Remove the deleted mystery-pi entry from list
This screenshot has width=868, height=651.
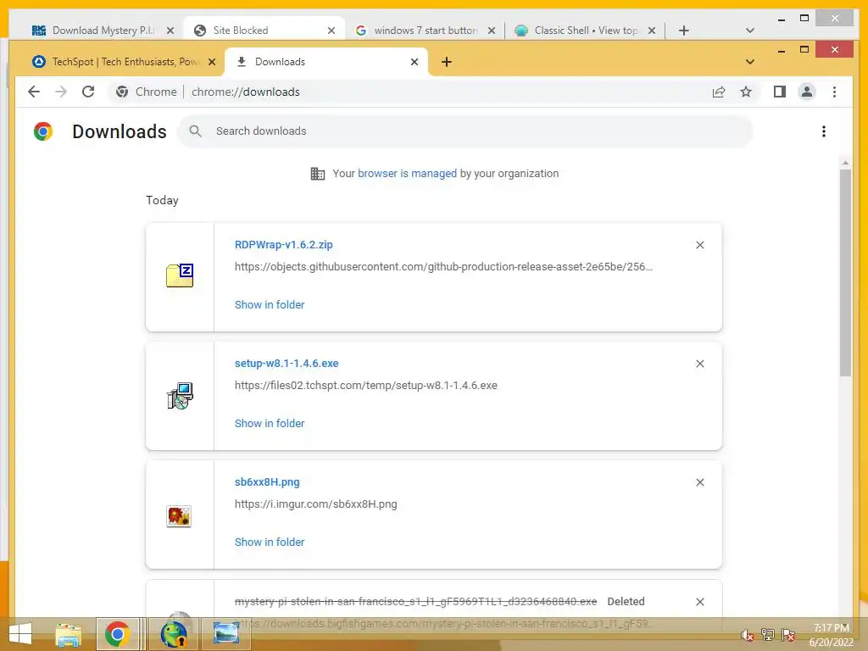pyautogui.click(x=699, y=602)
